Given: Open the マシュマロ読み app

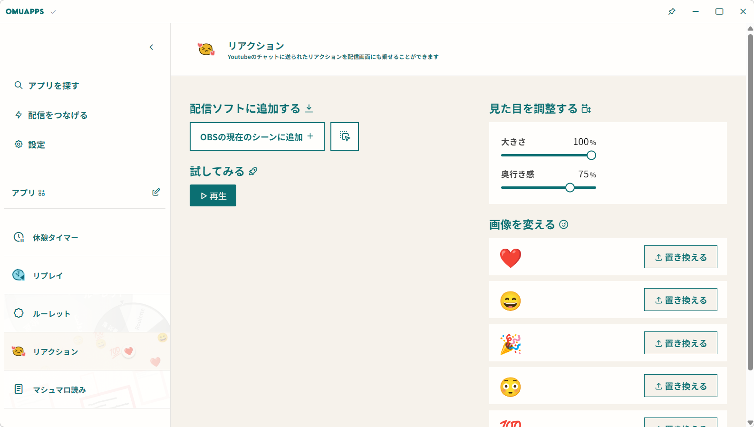Looking at the screenshot, I should [87, 389].
